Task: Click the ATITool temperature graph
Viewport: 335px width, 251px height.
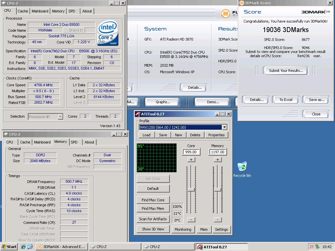Action: [x=157, y=158]
